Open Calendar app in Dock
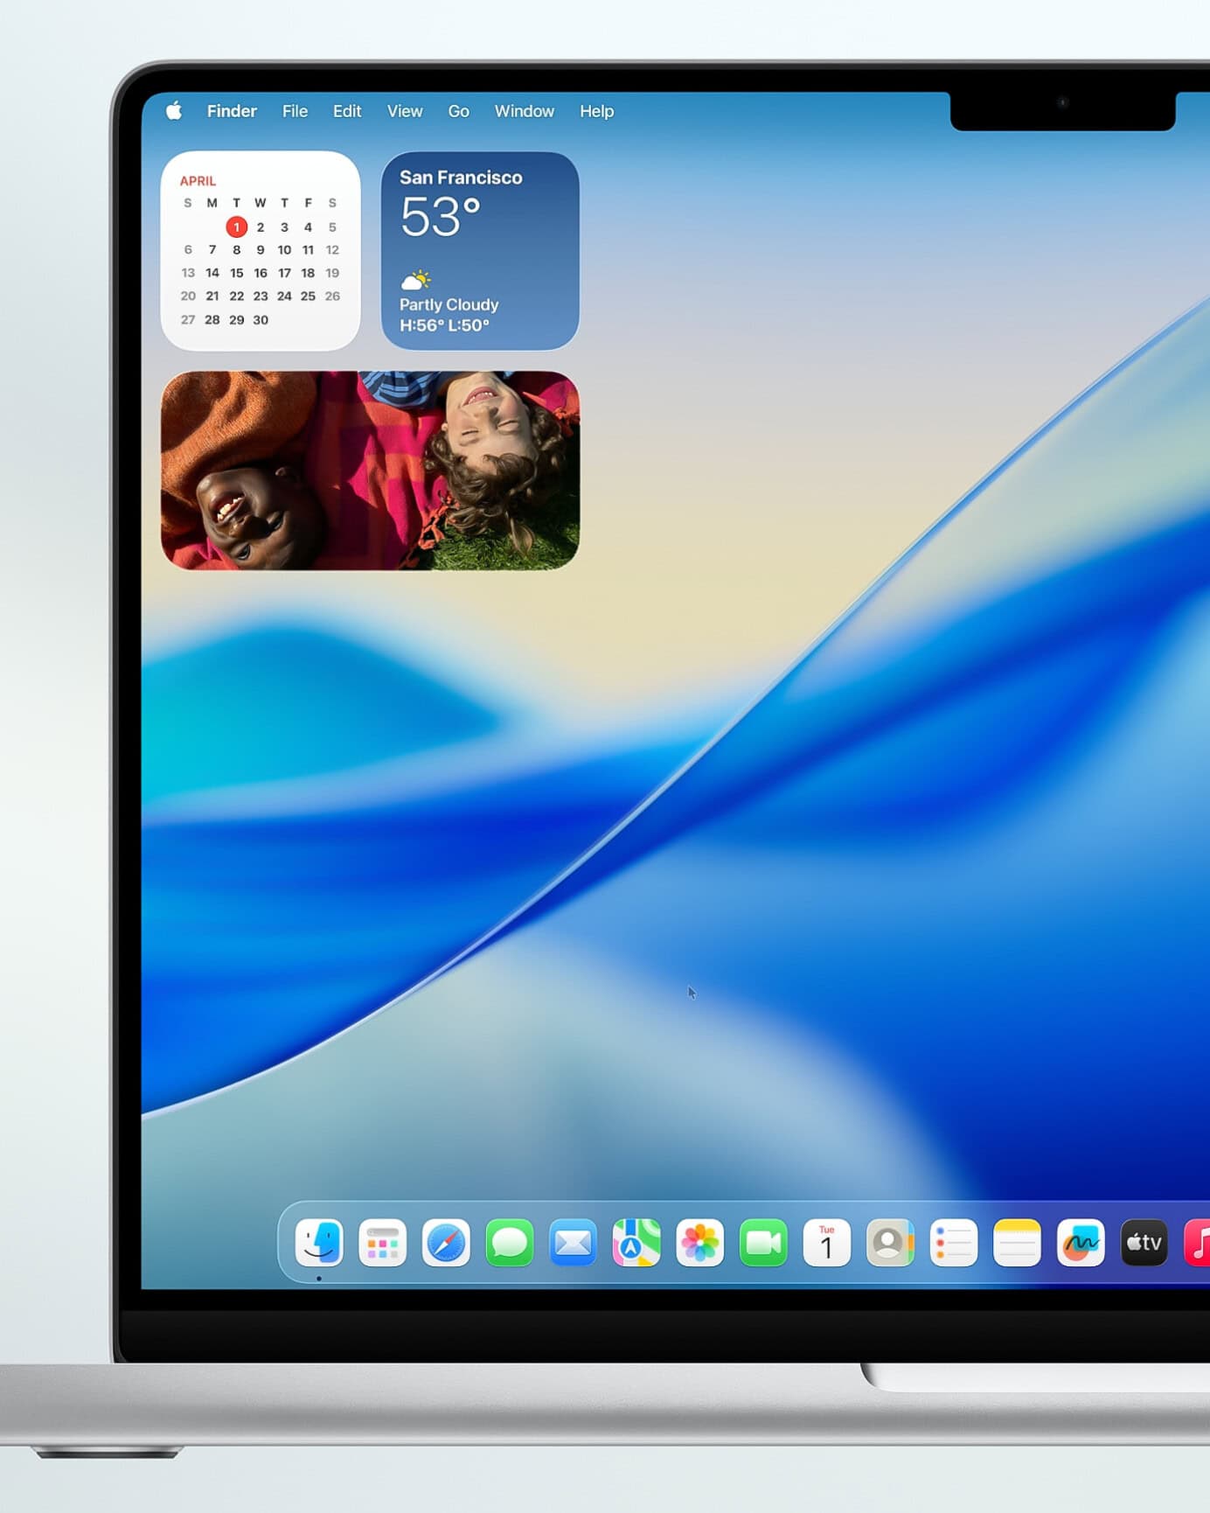Viewport: 1210px width, 1513px height. pyautogui.click(x=827, y=1242)
